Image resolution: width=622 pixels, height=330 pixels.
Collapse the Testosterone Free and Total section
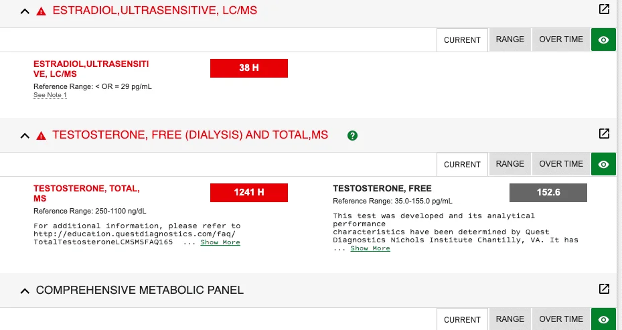pyautogui.click(x=25, y=136)
